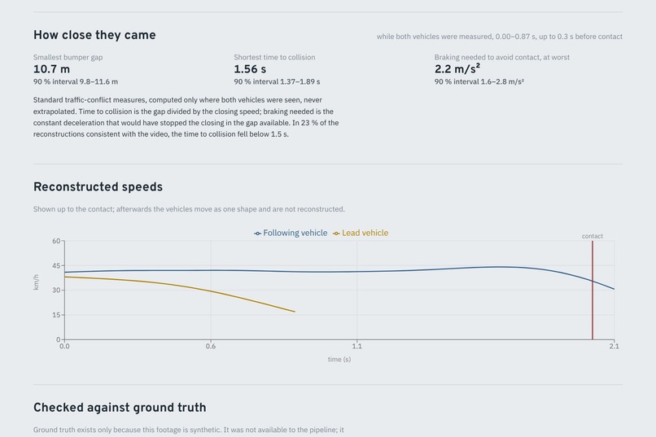Toggle the Lead vehicle legend entry
Screen dimensions: 656x437
coord(361,233)
